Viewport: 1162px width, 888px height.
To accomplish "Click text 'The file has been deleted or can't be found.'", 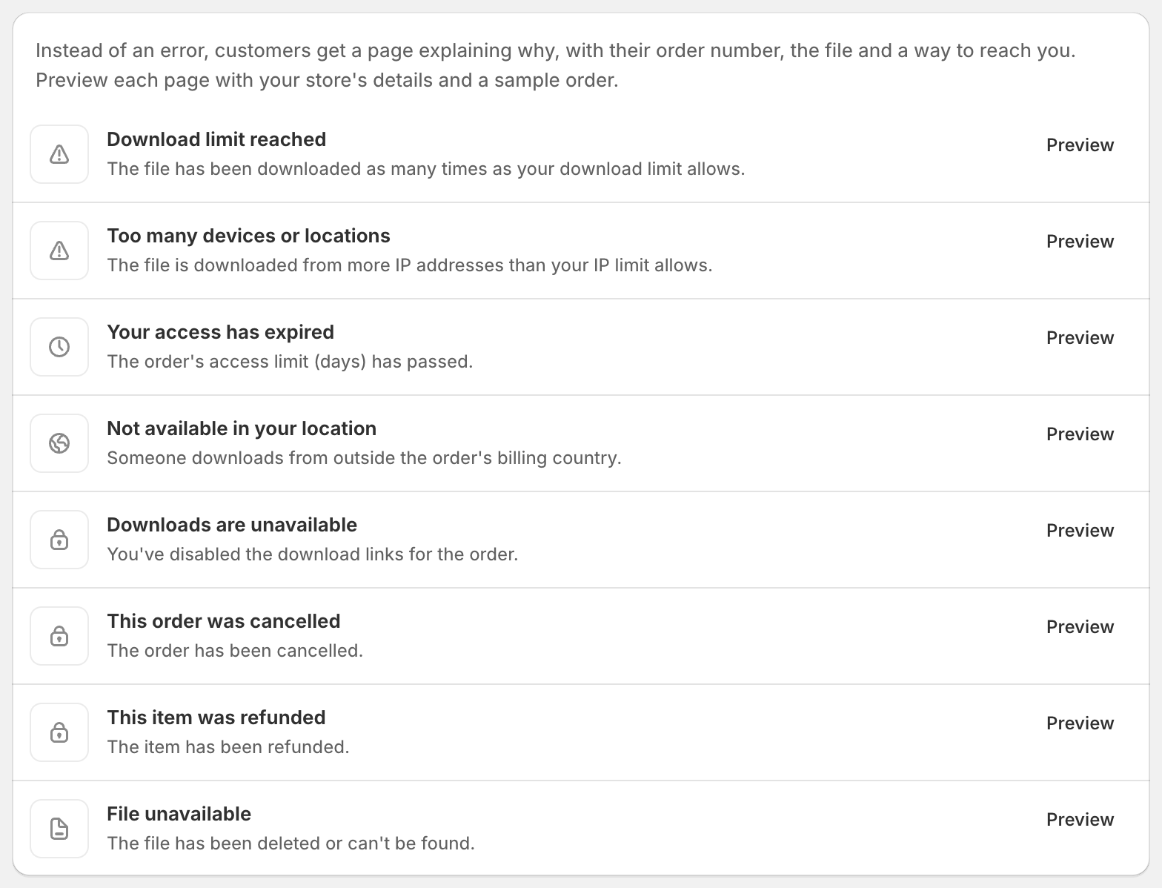I will click(x=290, y=844).
